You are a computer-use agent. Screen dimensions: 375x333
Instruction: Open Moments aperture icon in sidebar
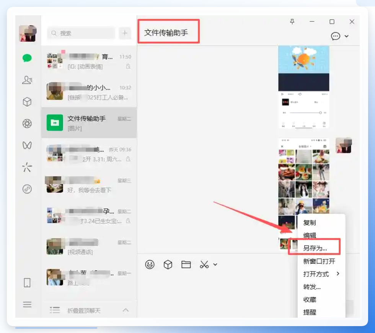(27, 123)
